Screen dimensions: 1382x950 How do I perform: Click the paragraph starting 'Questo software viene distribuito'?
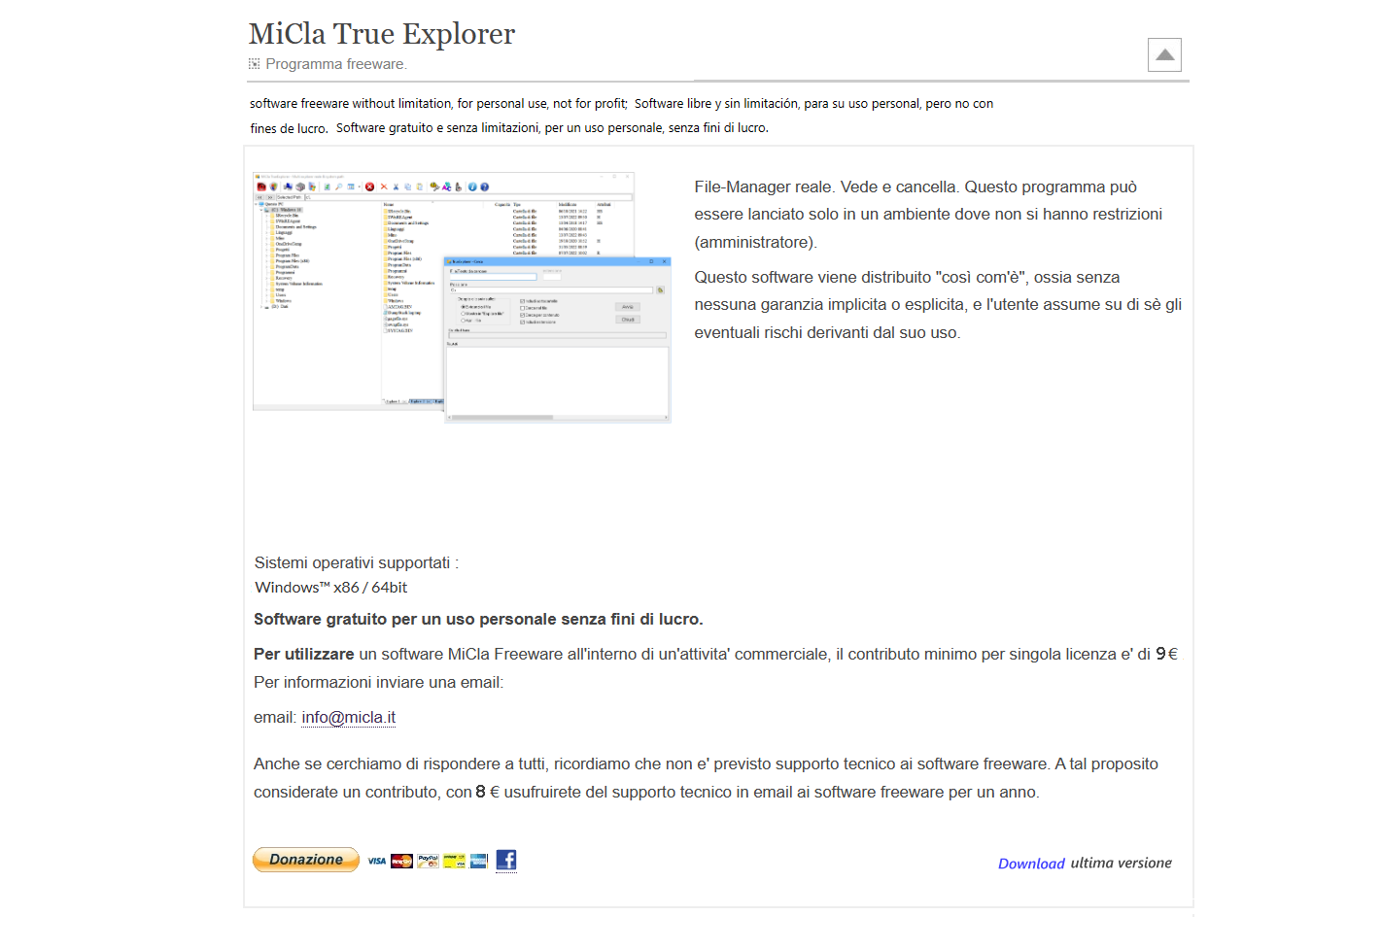(x=938, y=305)
